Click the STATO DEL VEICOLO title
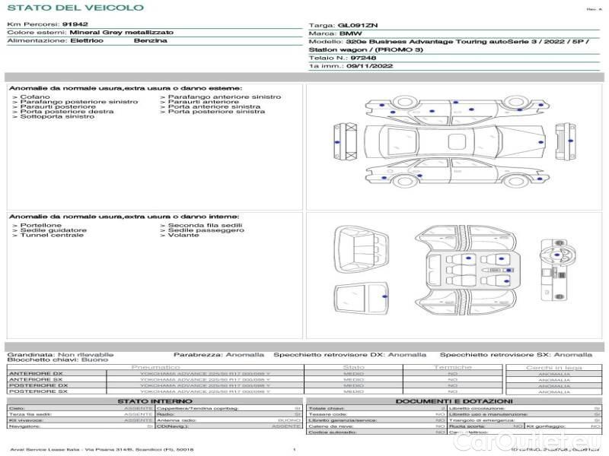The width and height of the screenshot is (609, 456). click(x=75, y=8)
